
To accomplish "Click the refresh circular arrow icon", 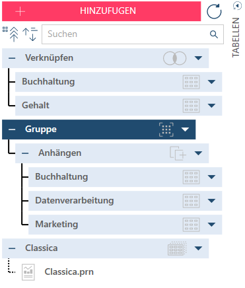I will coord(214,11).
